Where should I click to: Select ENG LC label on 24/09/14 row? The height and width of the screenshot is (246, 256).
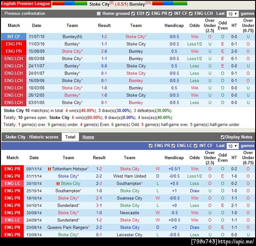point(12,220)
